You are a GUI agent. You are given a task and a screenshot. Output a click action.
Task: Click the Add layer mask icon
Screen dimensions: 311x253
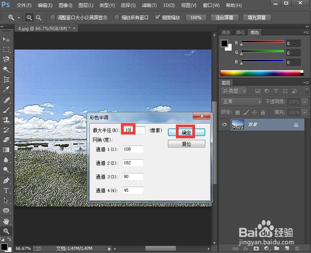point(256,248)
